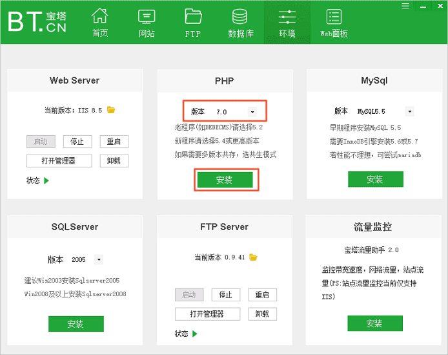
Task: Open the 网站 website monitor icon
Action: pos(147,16)
